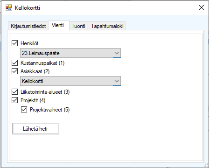
Task: Toggle the Kustannuspaikat (1) checkbox
Action: tap(14, 63)
